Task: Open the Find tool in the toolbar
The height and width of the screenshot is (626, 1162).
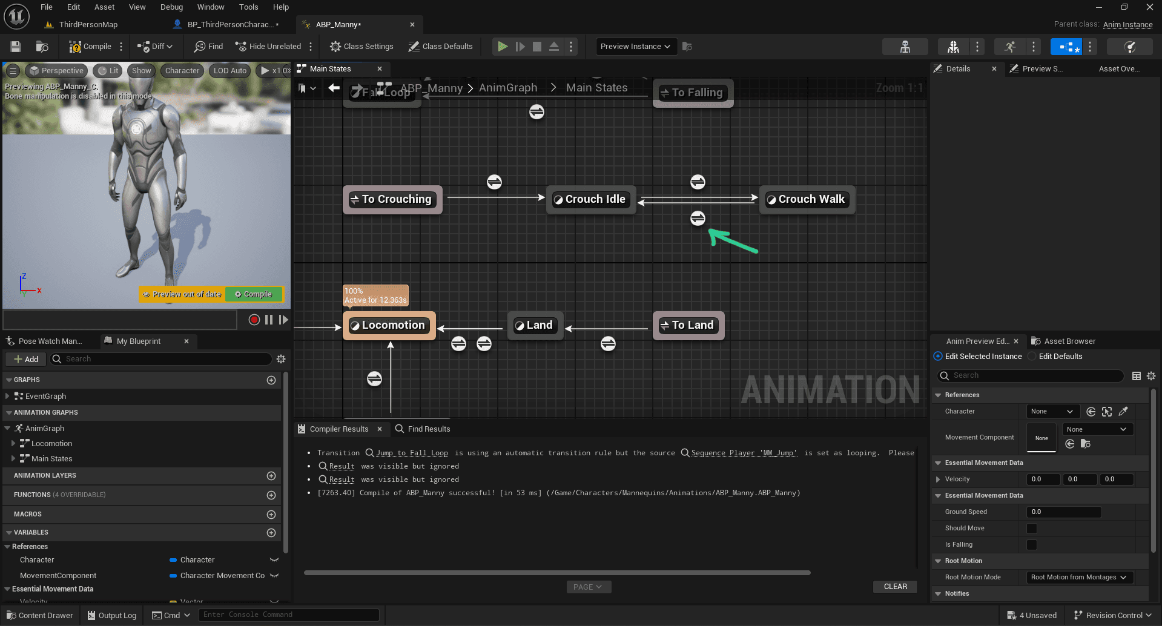Action: [x=208, y=47]
